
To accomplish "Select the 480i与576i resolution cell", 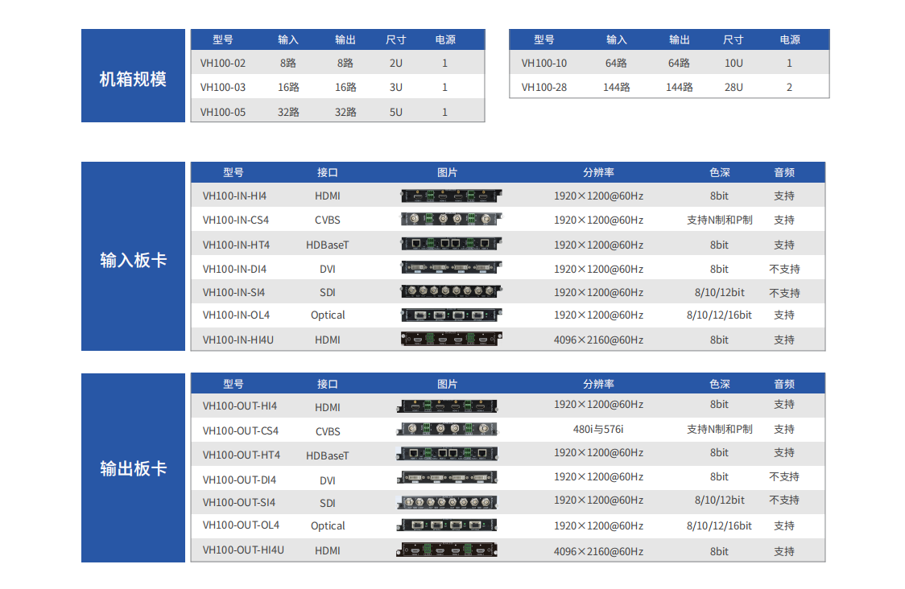I will click(598, 429).
